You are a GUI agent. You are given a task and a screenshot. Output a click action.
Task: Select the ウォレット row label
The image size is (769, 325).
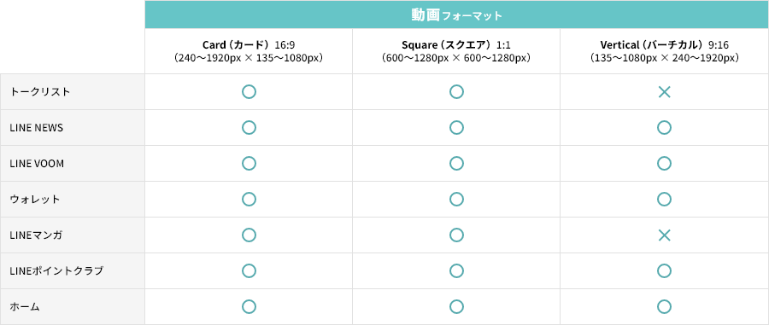35,200
